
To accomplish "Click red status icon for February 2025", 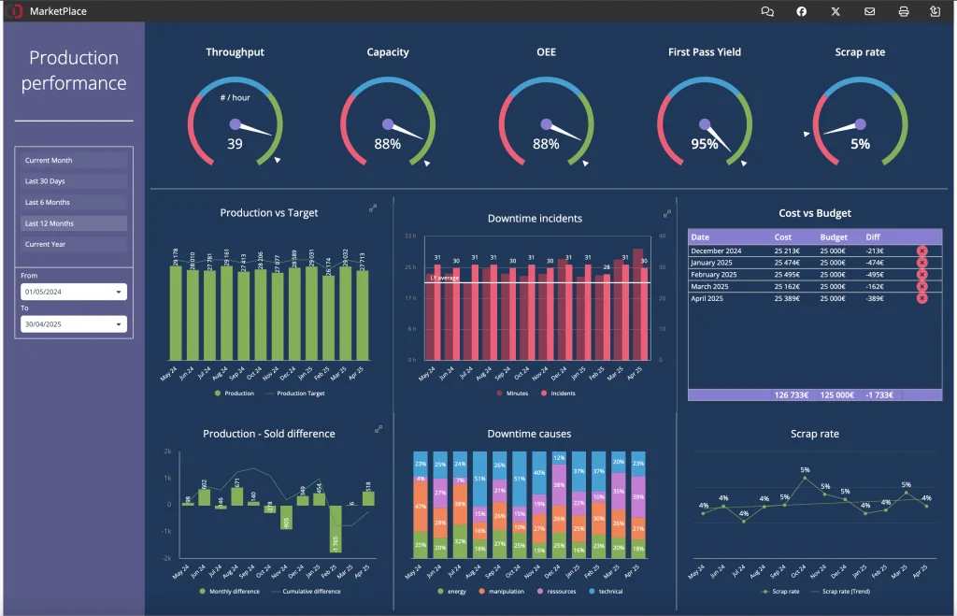I will point(921,275).
